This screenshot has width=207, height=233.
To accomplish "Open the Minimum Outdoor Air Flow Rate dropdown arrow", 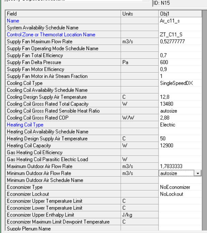I will tap(198, 173).
